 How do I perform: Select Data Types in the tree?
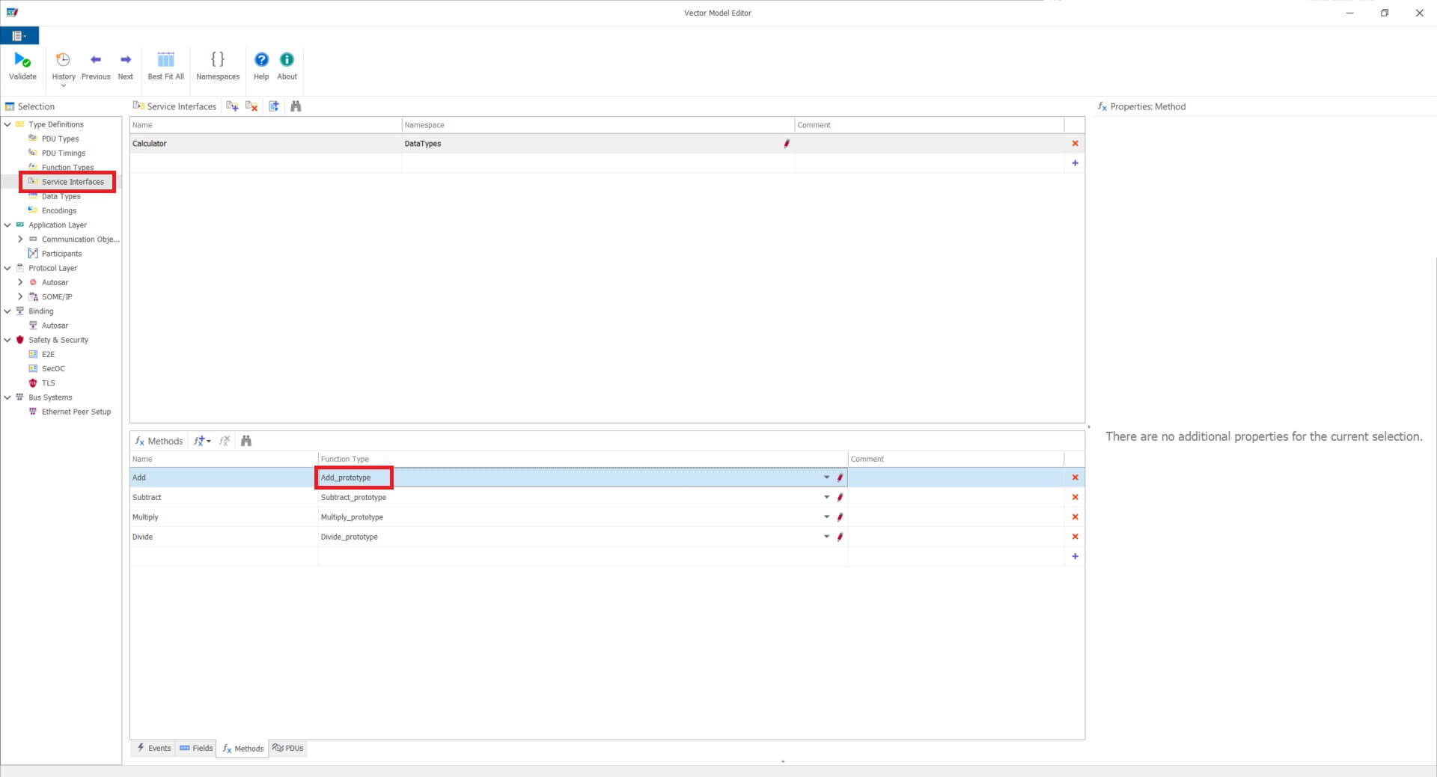tap(61, 197)
